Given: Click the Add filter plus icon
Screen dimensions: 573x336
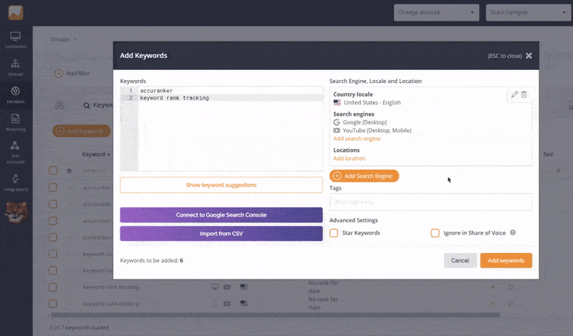Looking at the screenshot, I should pyautogui.click(x=59, y=74).
